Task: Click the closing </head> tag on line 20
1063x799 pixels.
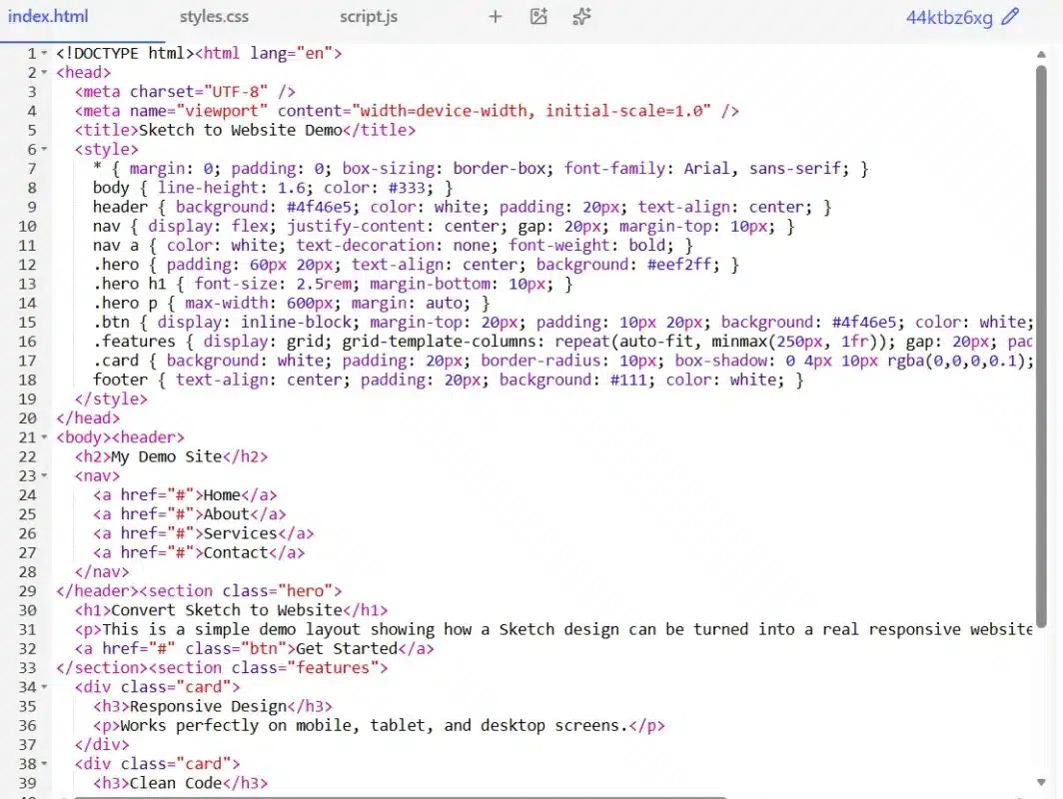Action: click(88, 418)
